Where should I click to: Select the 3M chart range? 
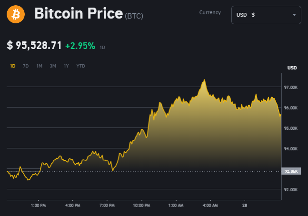pyautogui.click(x=53, y=66)
